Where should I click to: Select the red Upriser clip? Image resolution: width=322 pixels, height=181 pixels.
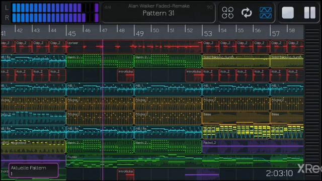134,47
